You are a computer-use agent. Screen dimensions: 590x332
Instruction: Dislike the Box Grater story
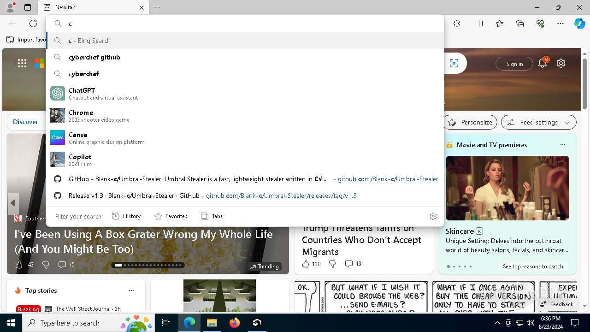point(46,265)
